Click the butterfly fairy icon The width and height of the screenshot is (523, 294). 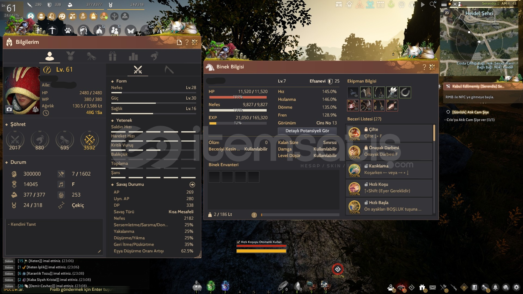130,30
